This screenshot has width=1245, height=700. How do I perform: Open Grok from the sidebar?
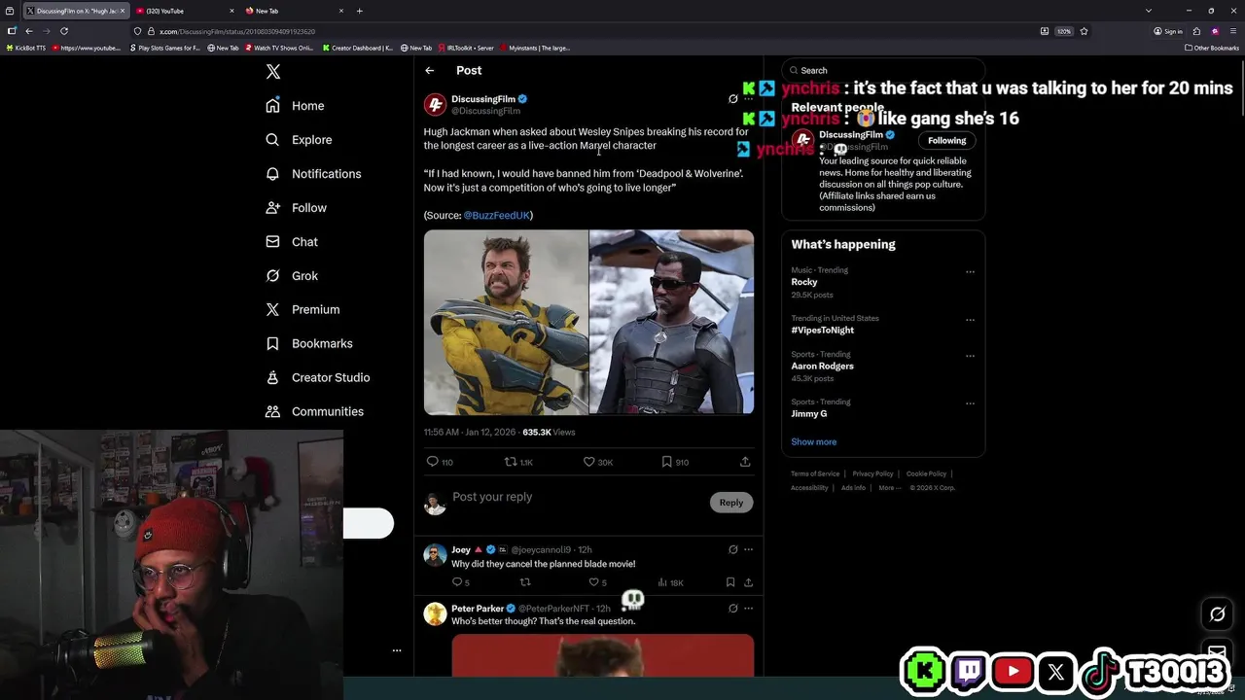(292, 276)
